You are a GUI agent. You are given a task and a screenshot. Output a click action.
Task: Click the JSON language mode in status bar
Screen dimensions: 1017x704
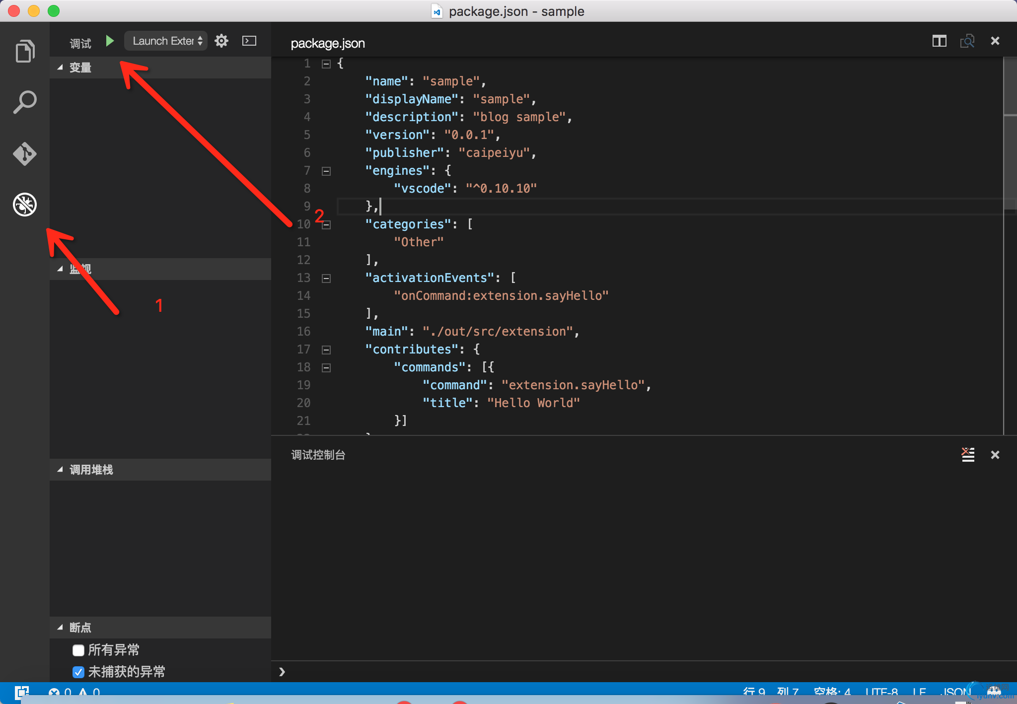point(956,692)
